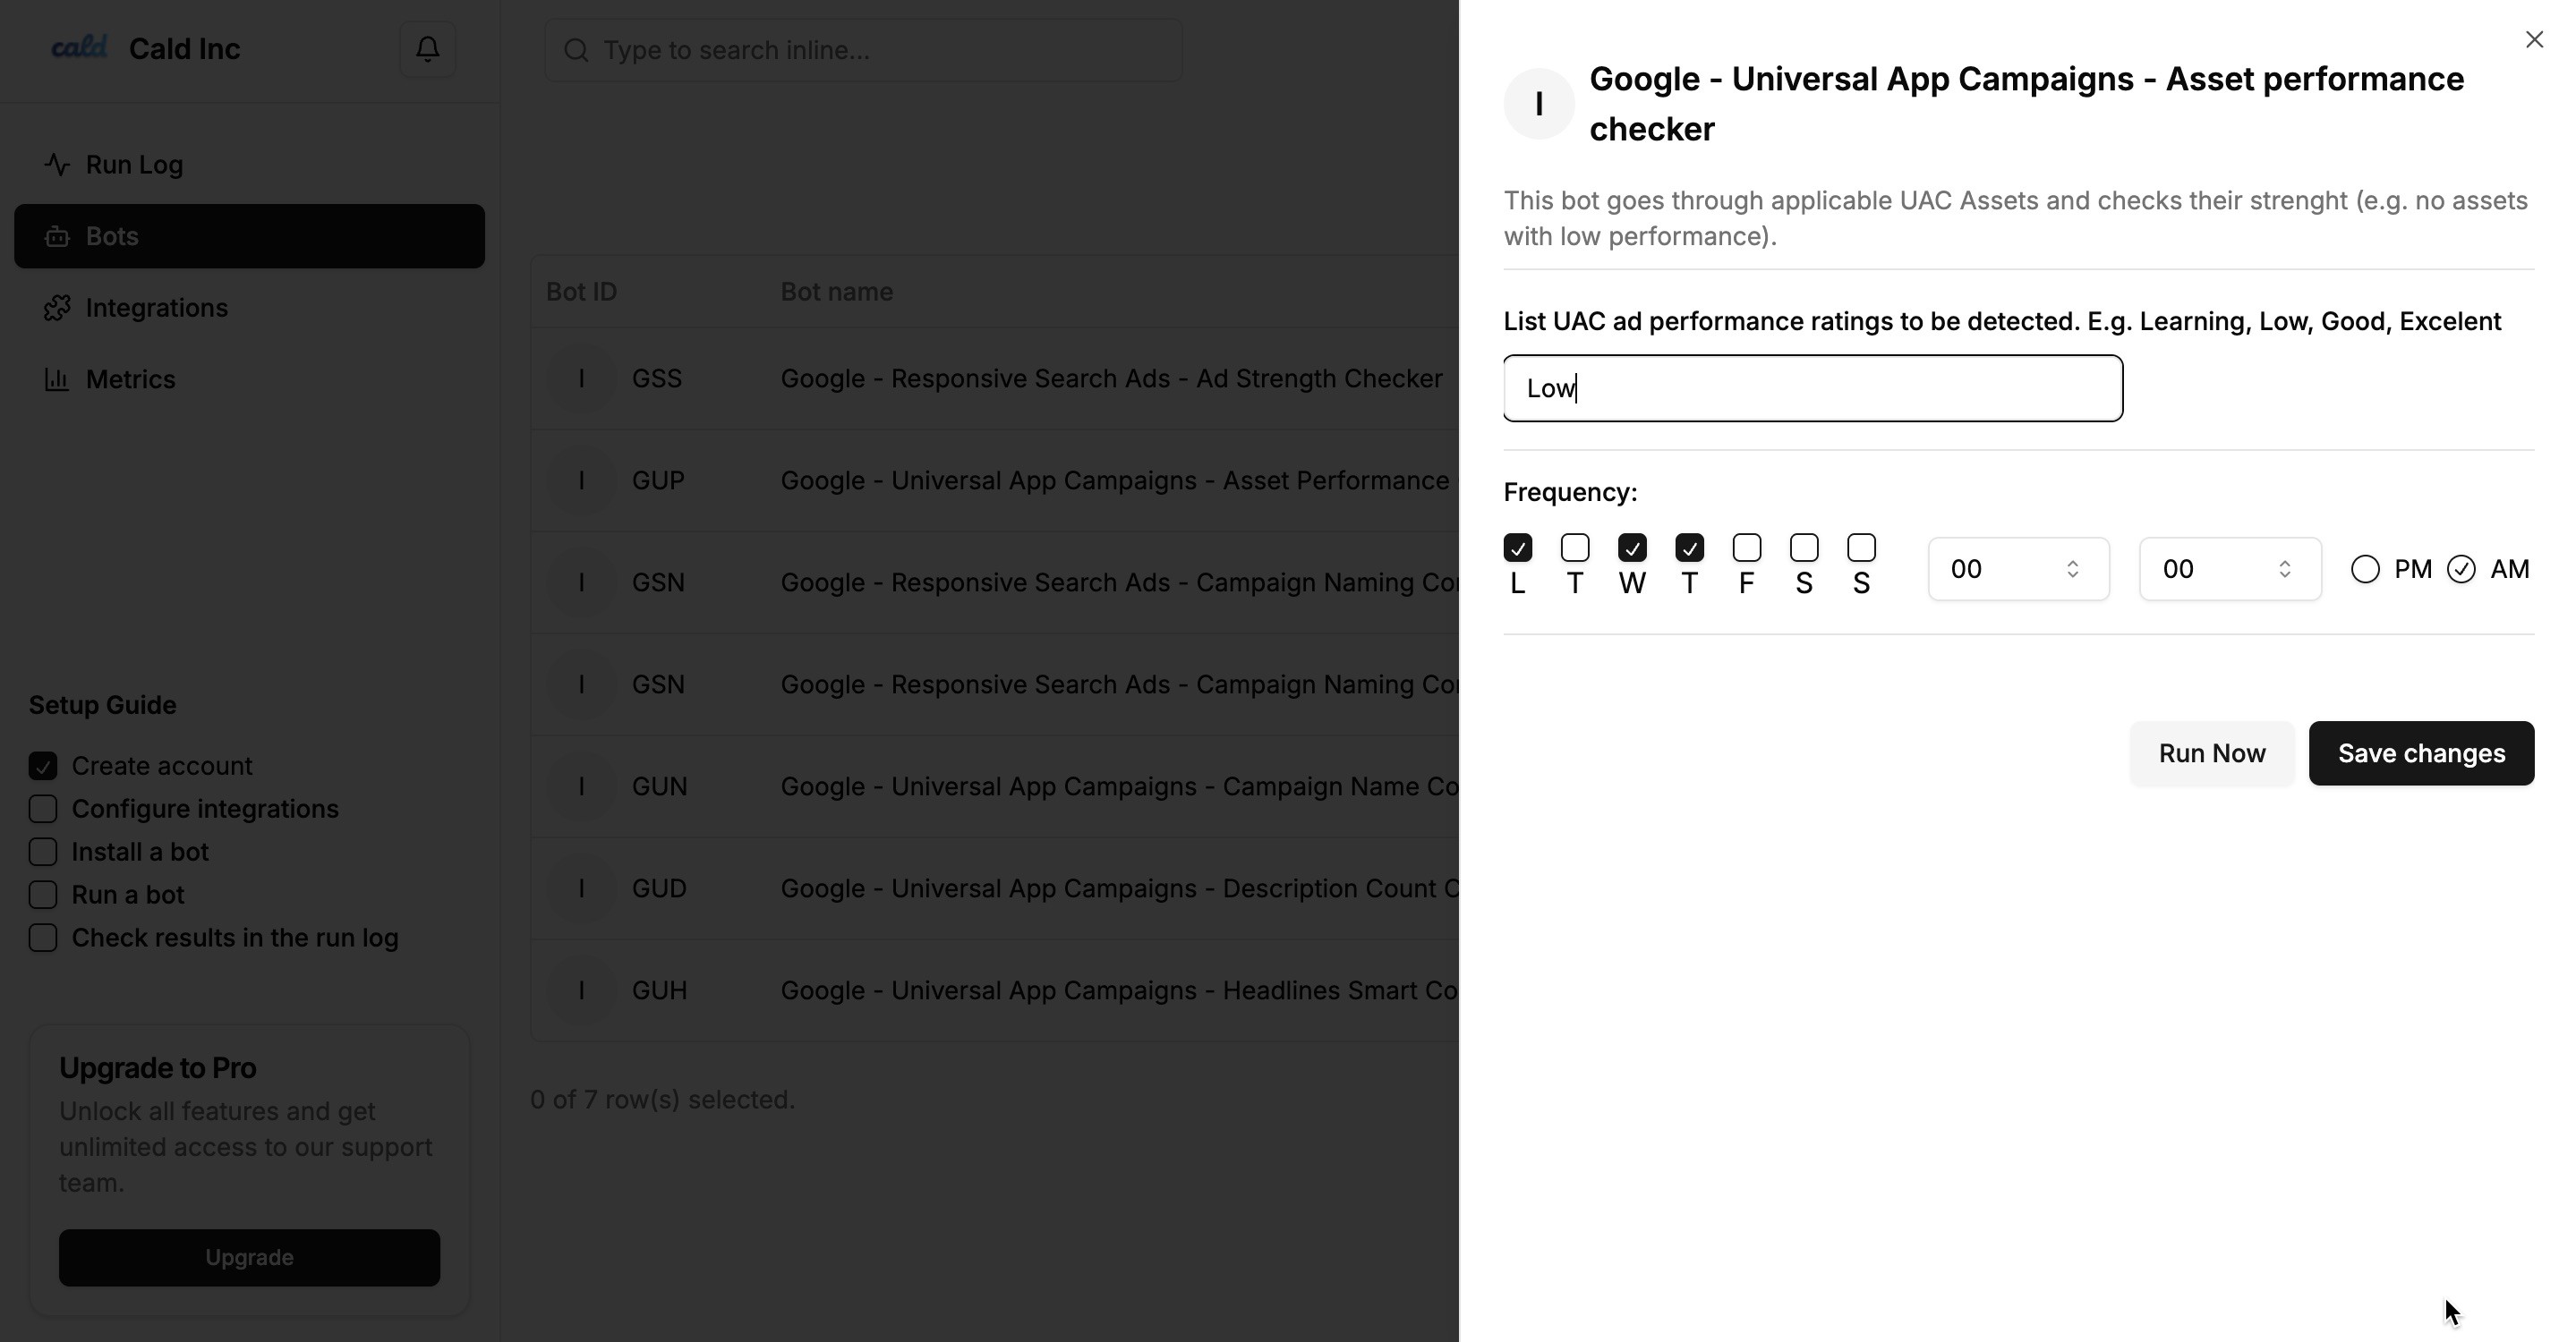Click the Cald logo icon
Screen dimensions: 2576x1342
coord(79,47)
